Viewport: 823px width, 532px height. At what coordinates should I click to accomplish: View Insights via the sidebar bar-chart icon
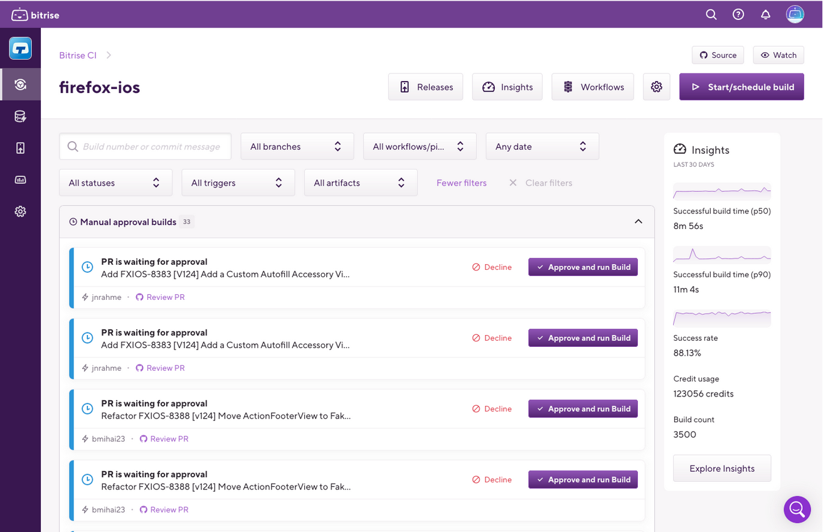pos(21,179)
